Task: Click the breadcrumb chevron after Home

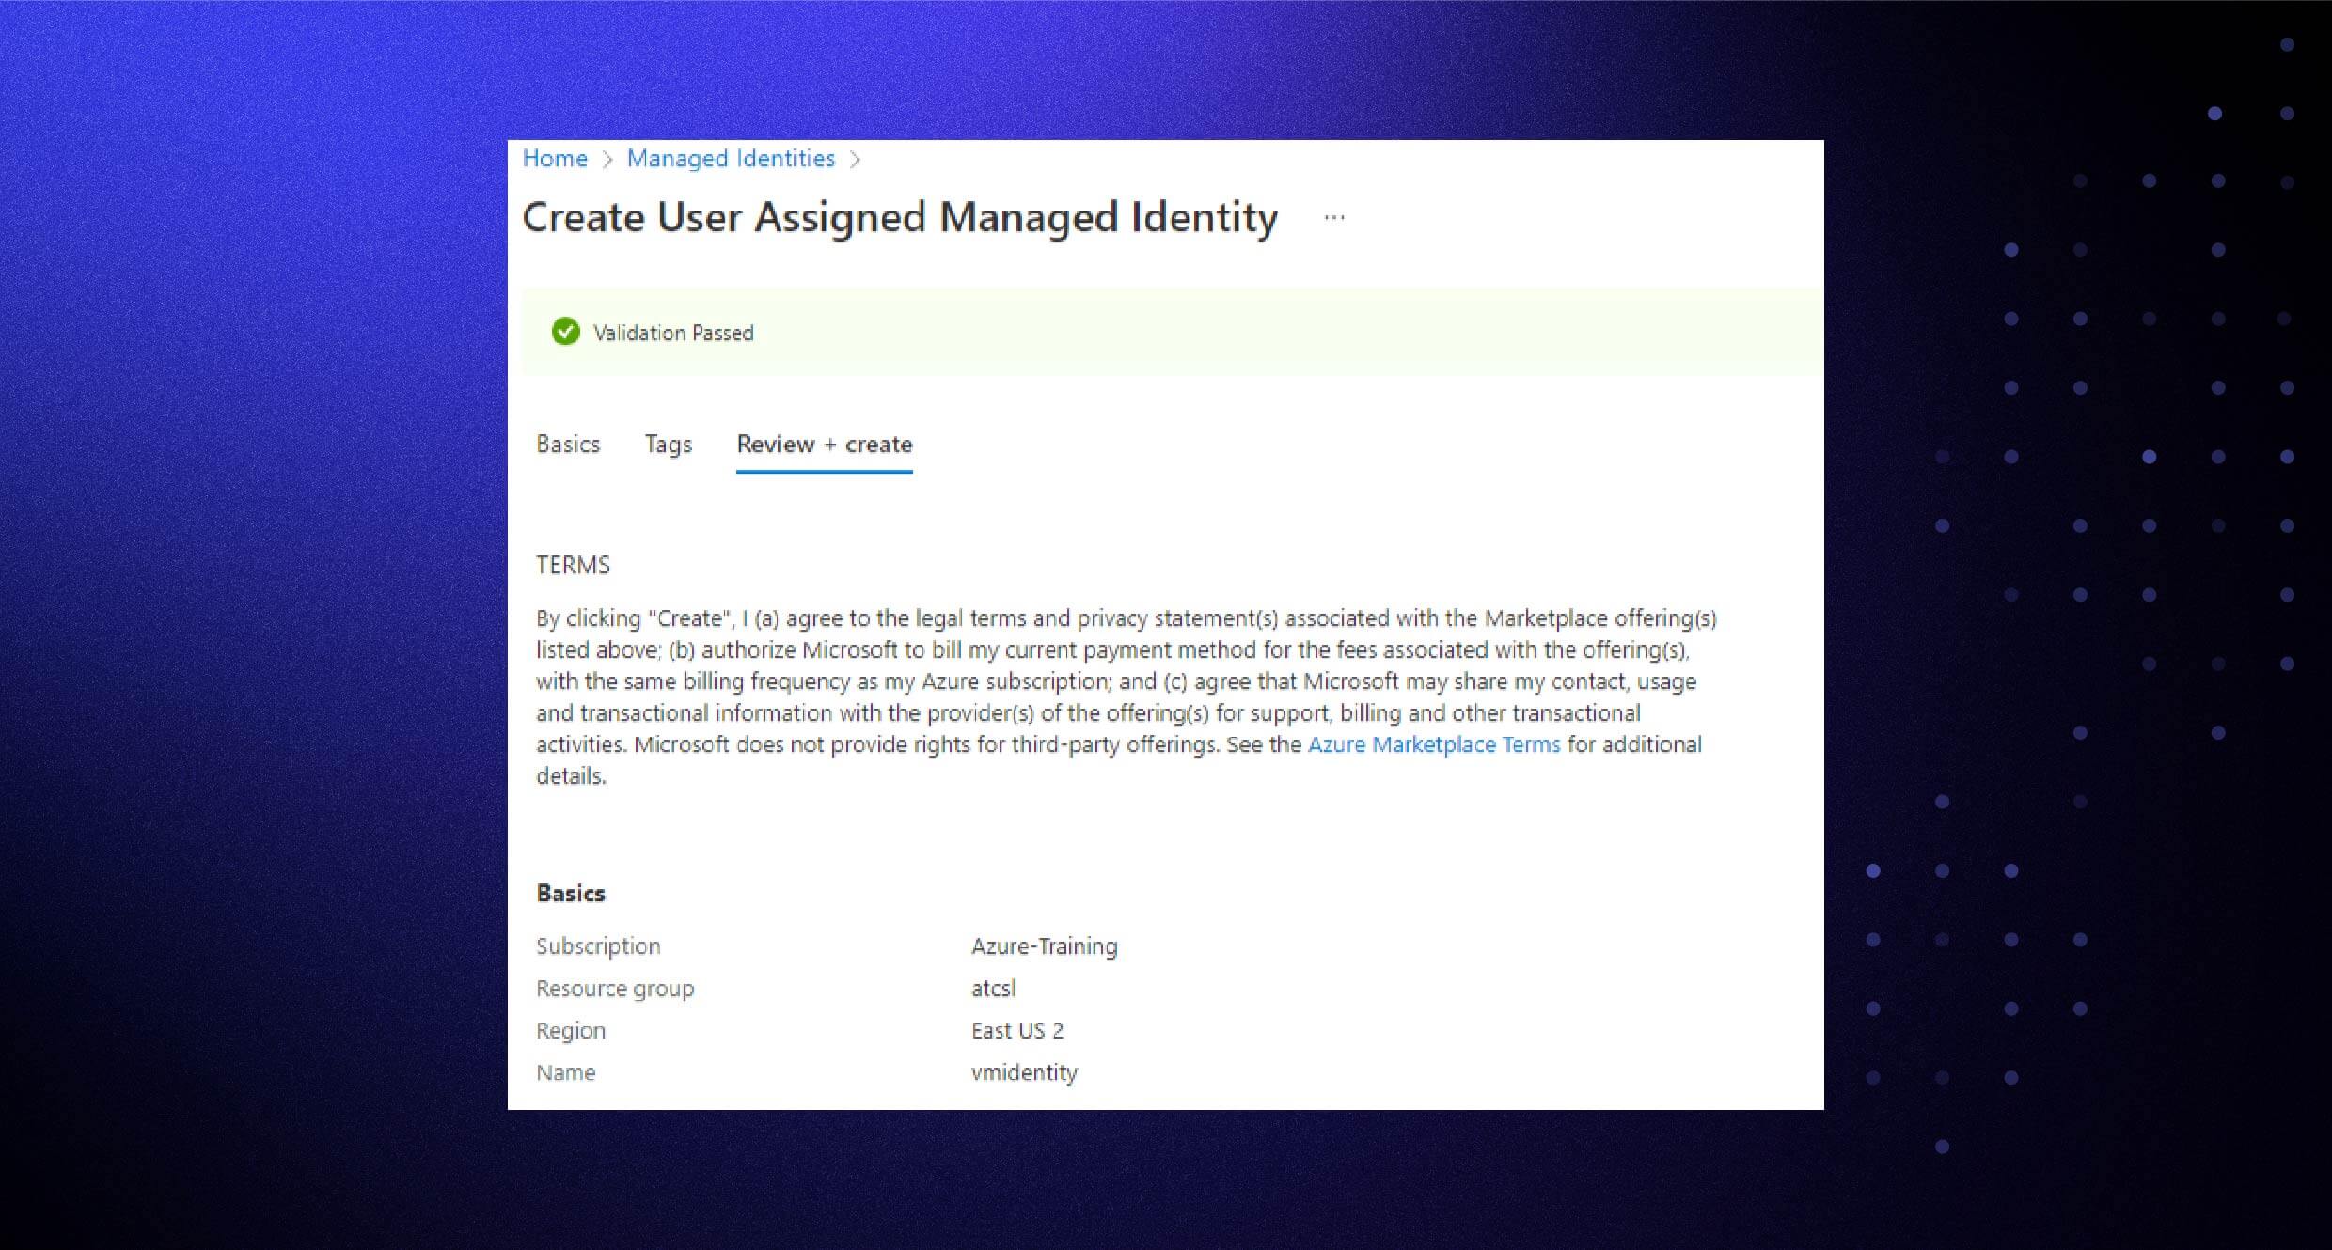Action: pos(607,159)
